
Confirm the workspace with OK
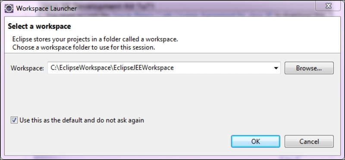(255, 141)
